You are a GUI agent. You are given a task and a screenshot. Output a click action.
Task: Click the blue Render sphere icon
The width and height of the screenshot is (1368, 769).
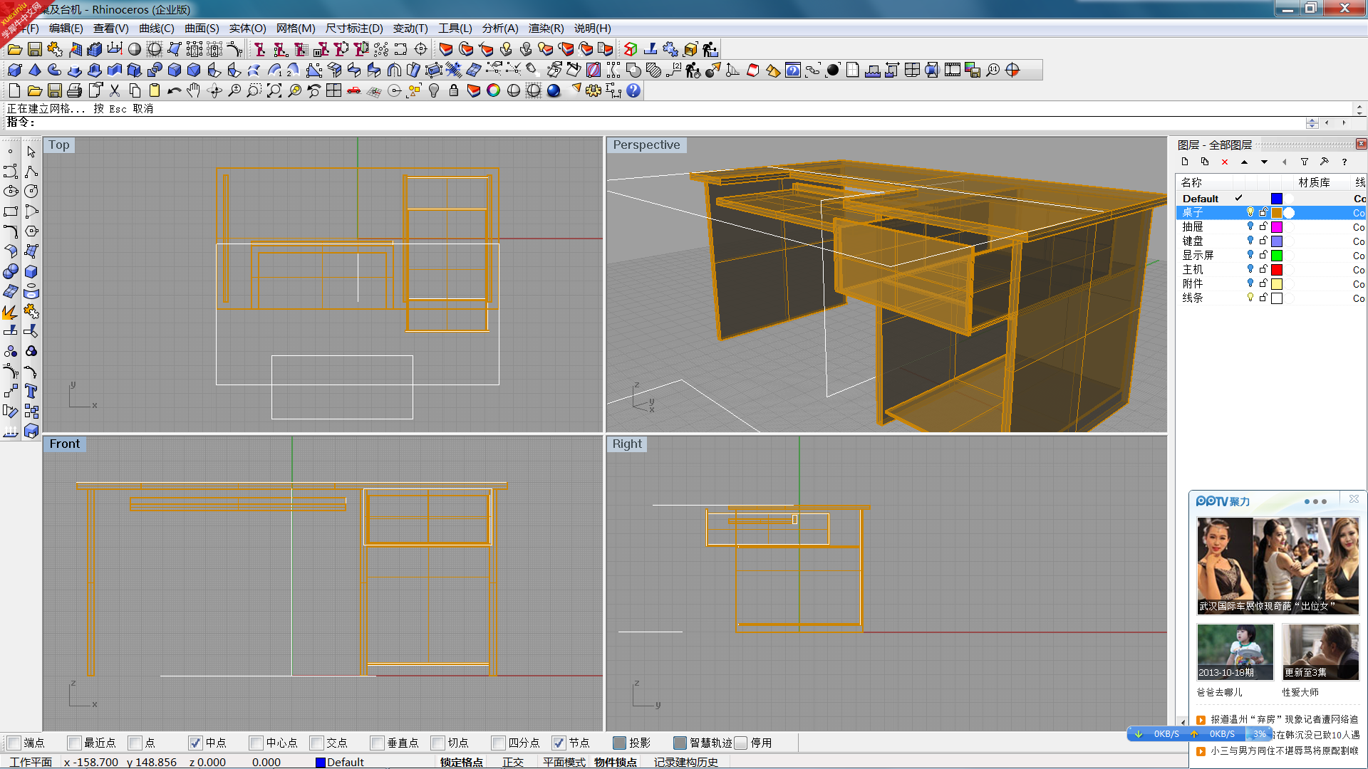[x=554, y=90]
